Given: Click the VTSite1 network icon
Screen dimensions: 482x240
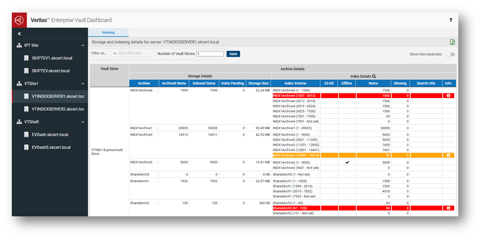Looking at the screenshot, I should [x=19, y=83].
